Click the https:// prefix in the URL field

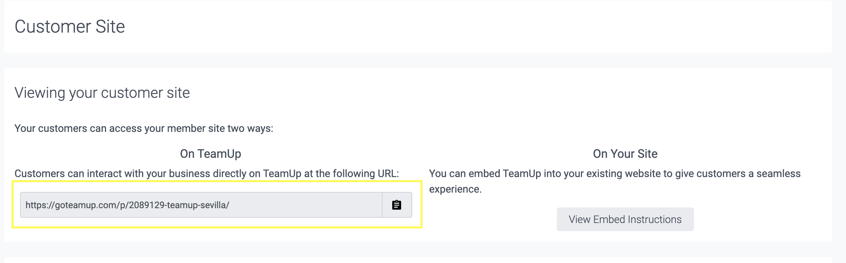click(40, 205)
